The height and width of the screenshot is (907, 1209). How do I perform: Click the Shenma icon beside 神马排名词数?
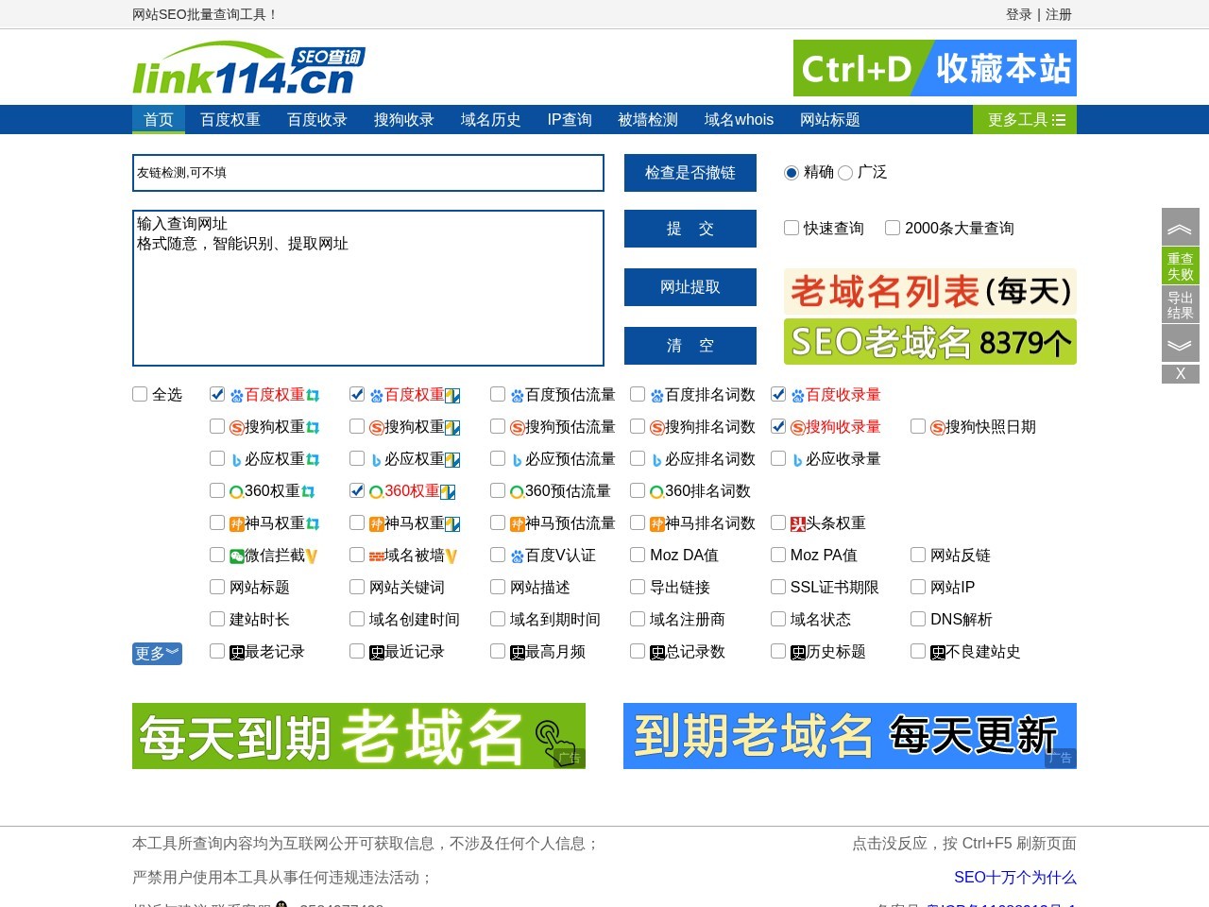click(x=657, y=524)
